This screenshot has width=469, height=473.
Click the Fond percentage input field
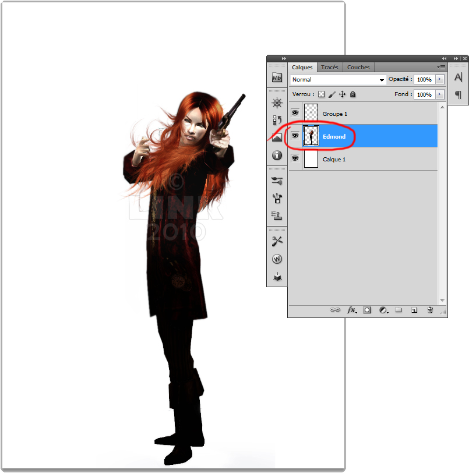pyautogui.click(x=424, y=94)
